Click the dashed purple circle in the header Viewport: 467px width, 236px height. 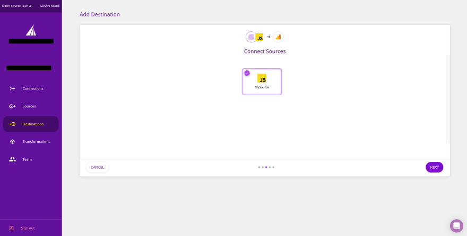click(x=251, y=37)
